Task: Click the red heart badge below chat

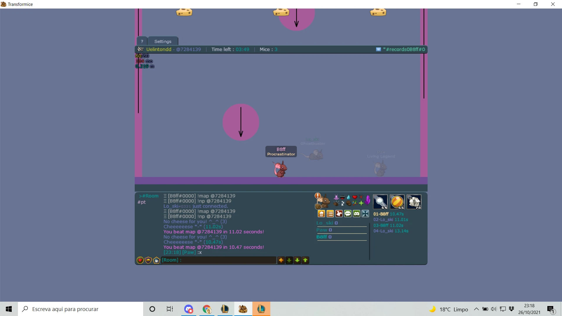Action: click(x=140, y=260)
